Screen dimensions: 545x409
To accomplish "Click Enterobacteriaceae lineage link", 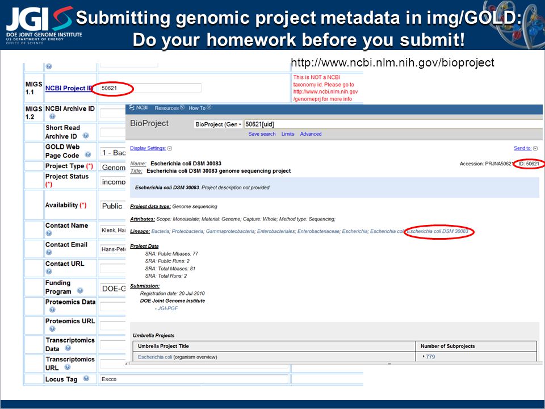I will (318, 231).
